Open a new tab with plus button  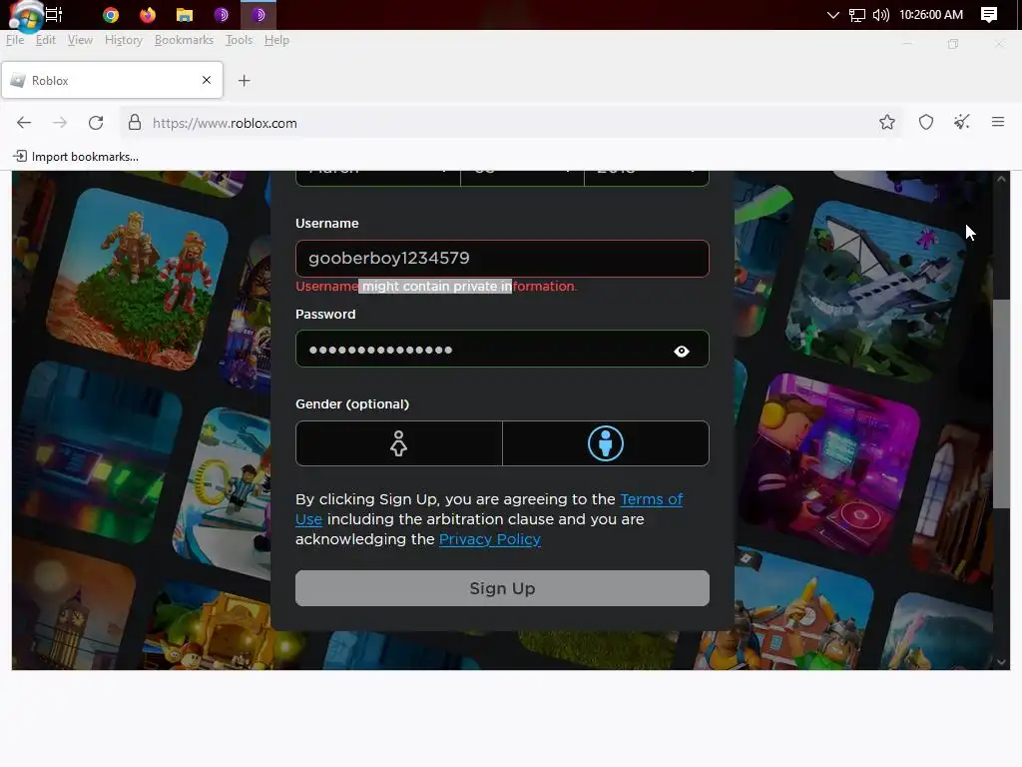[244, 80]
